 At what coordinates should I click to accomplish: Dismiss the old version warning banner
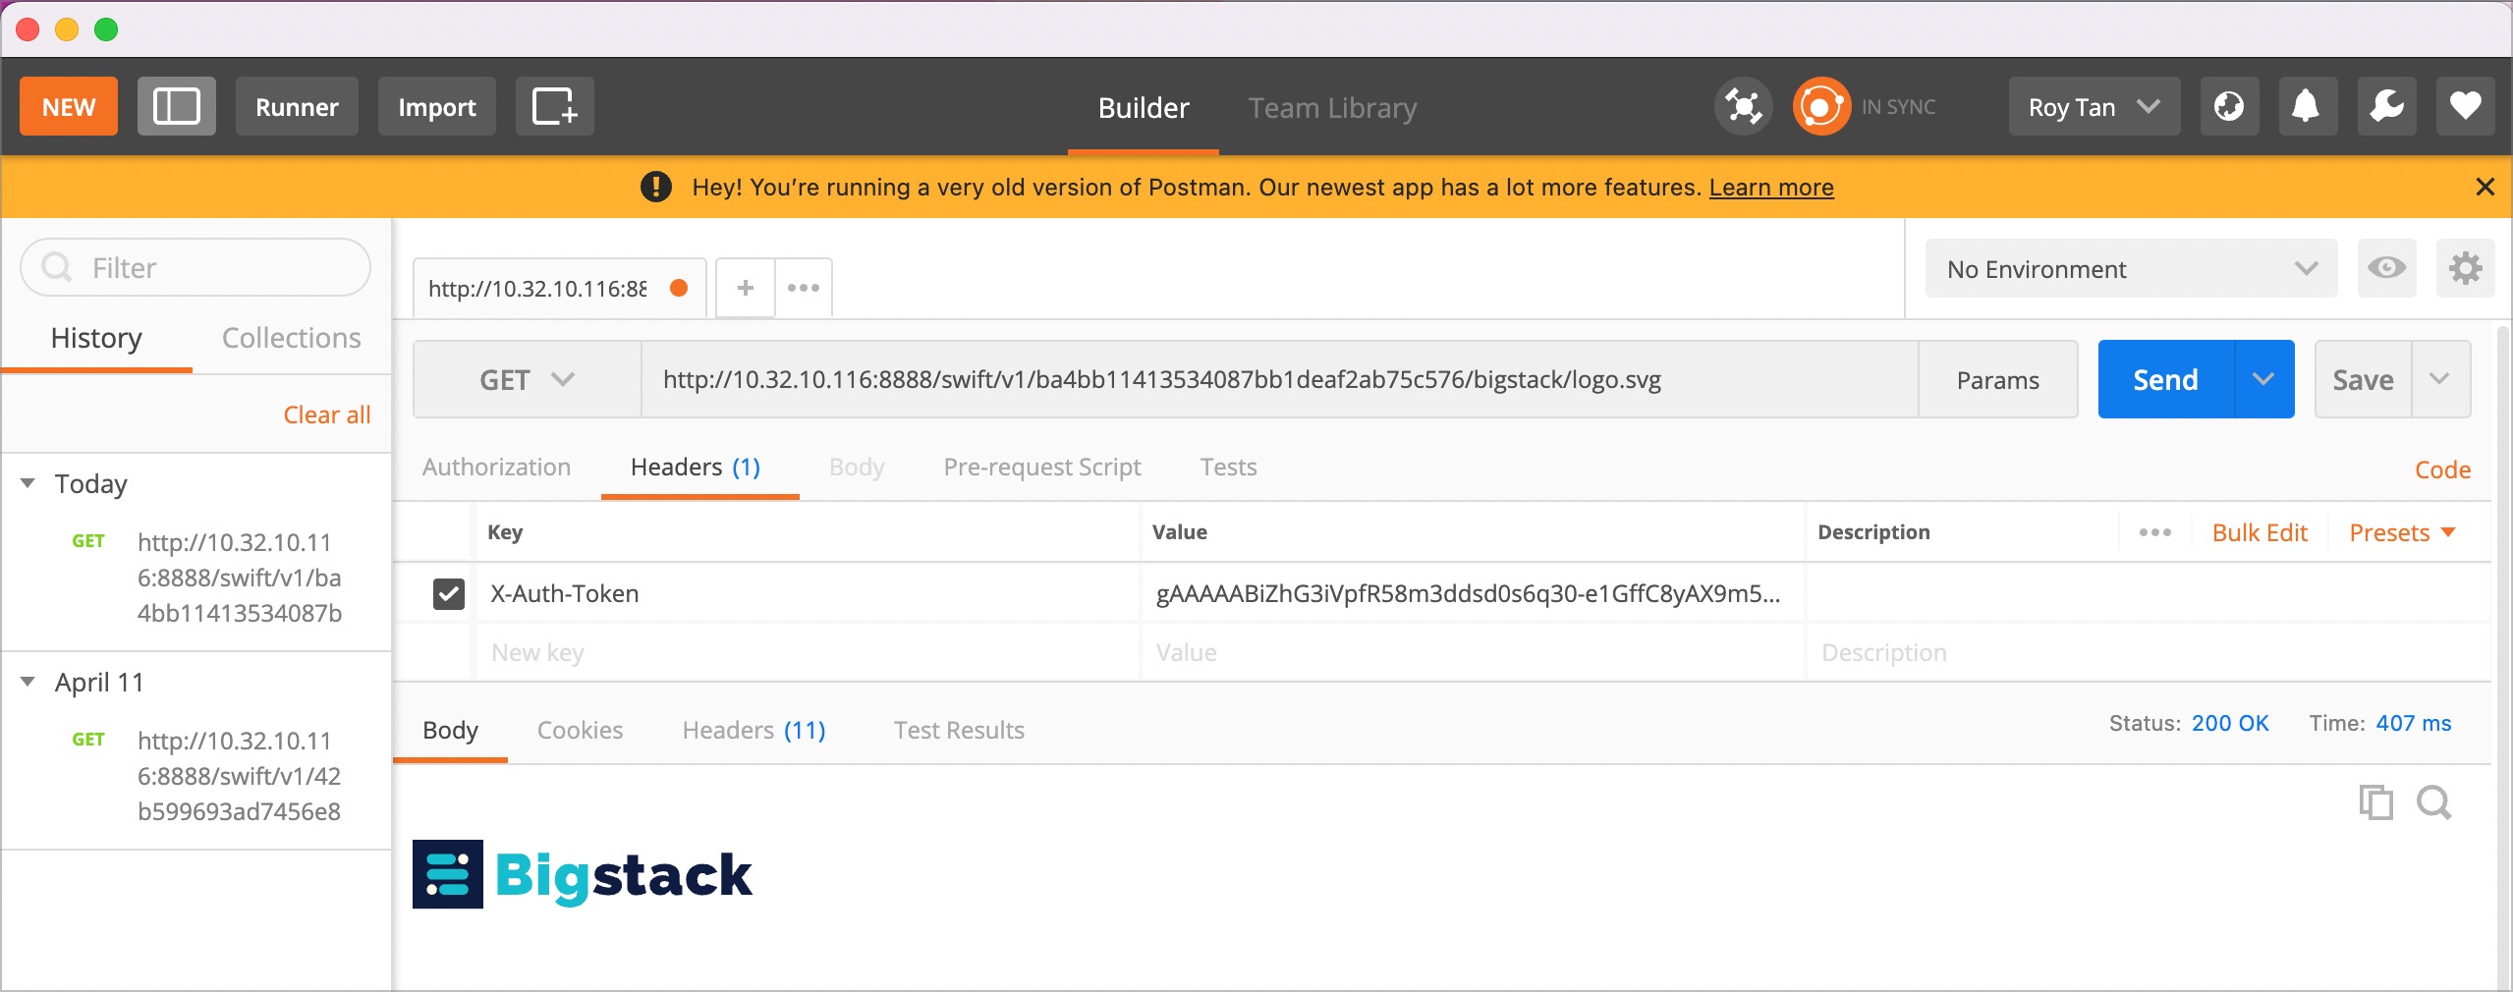[x=2485, y=187]
